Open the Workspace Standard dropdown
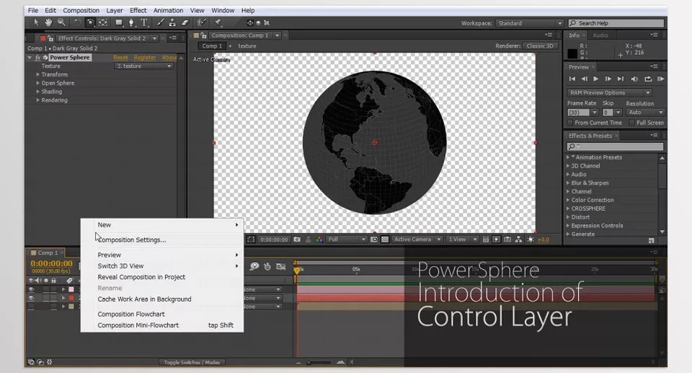The height and width of the screenshot is (373, 692). (530, 23)
